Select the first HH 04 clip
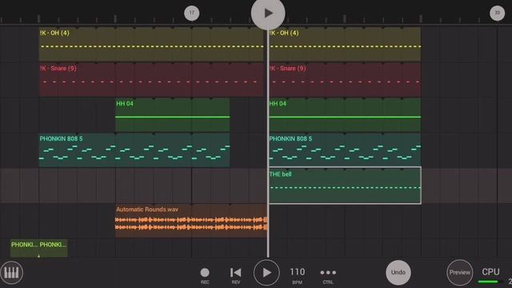Image resolution: width=512 pixels, height=288 pixels. coord(173,115)
